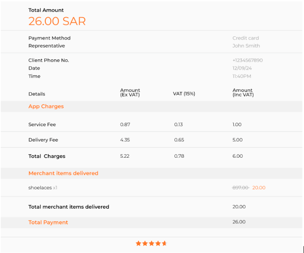Click the struck-through price 897.00

(240, 188)
